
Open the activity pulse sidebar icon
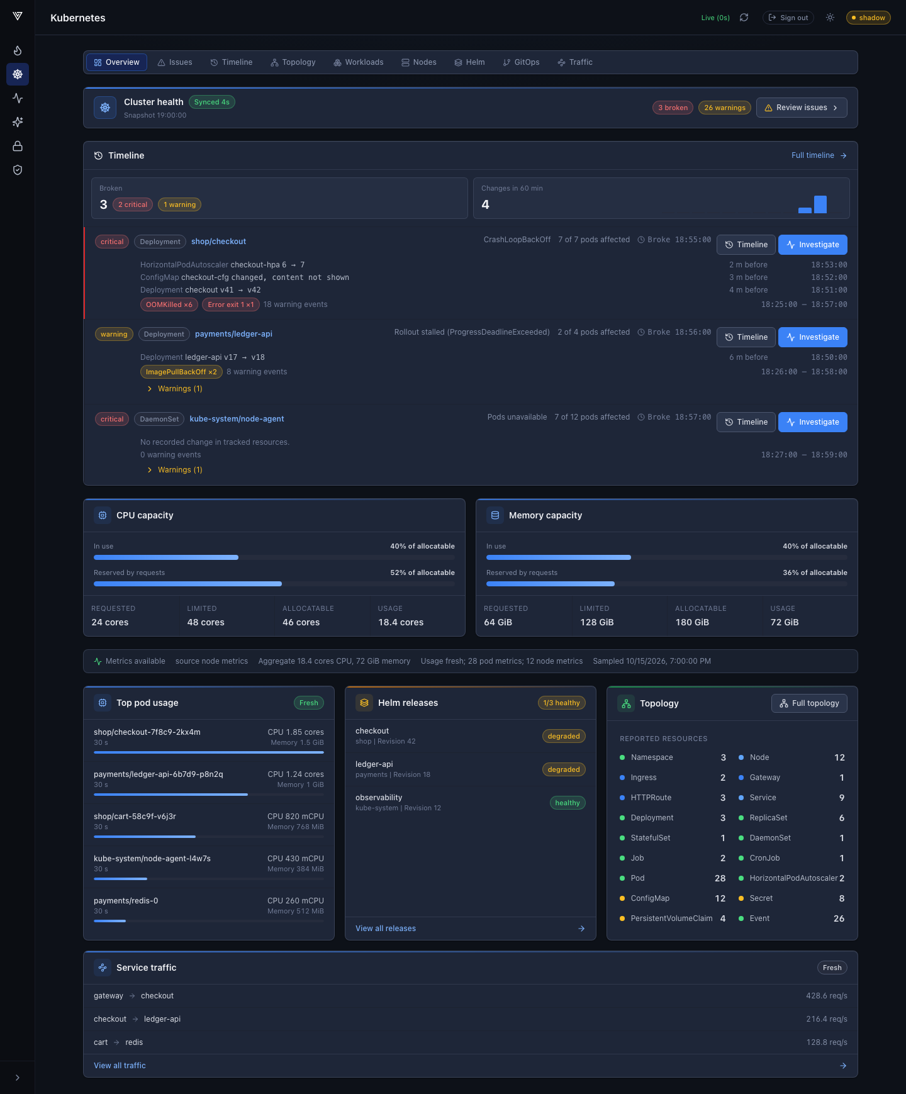point(18,98)
